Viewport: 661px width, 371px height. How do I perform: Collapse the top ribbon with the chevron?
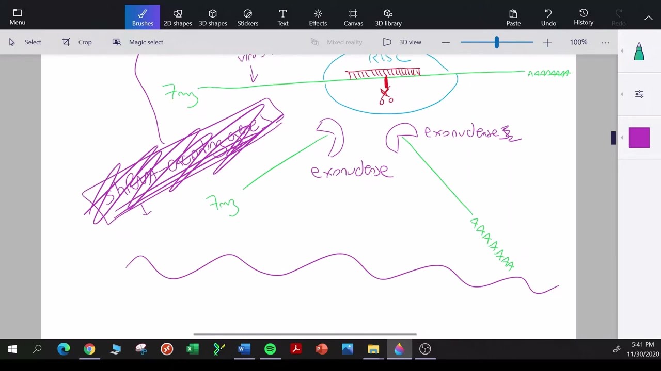pos(648,18)
